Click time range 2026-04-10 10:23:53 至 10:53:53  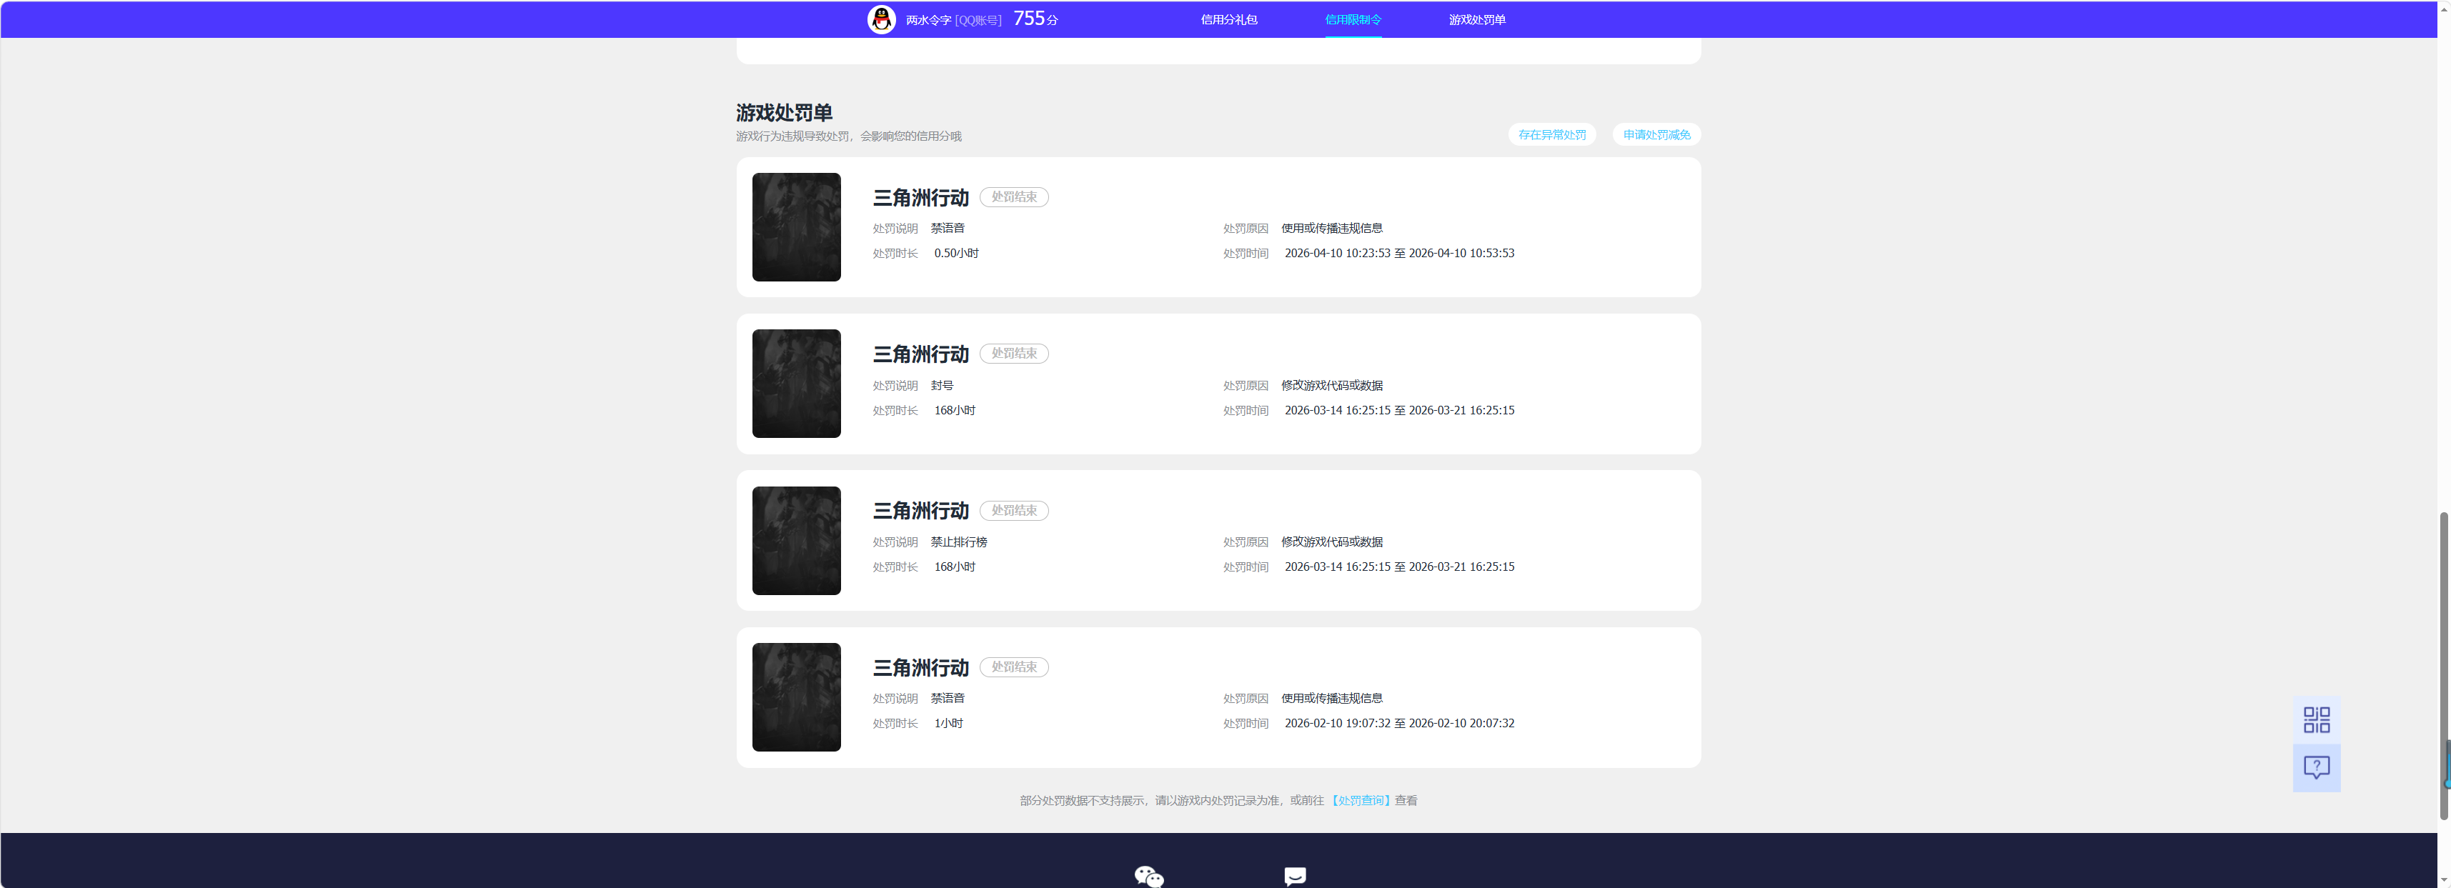pos(1398,254)
